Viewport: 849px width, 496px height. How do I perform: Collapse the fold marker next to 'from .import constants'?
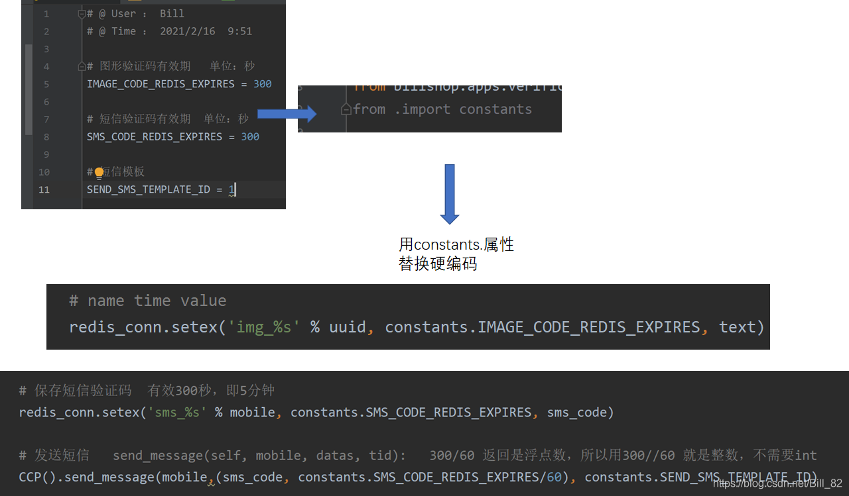coord(346,109)
